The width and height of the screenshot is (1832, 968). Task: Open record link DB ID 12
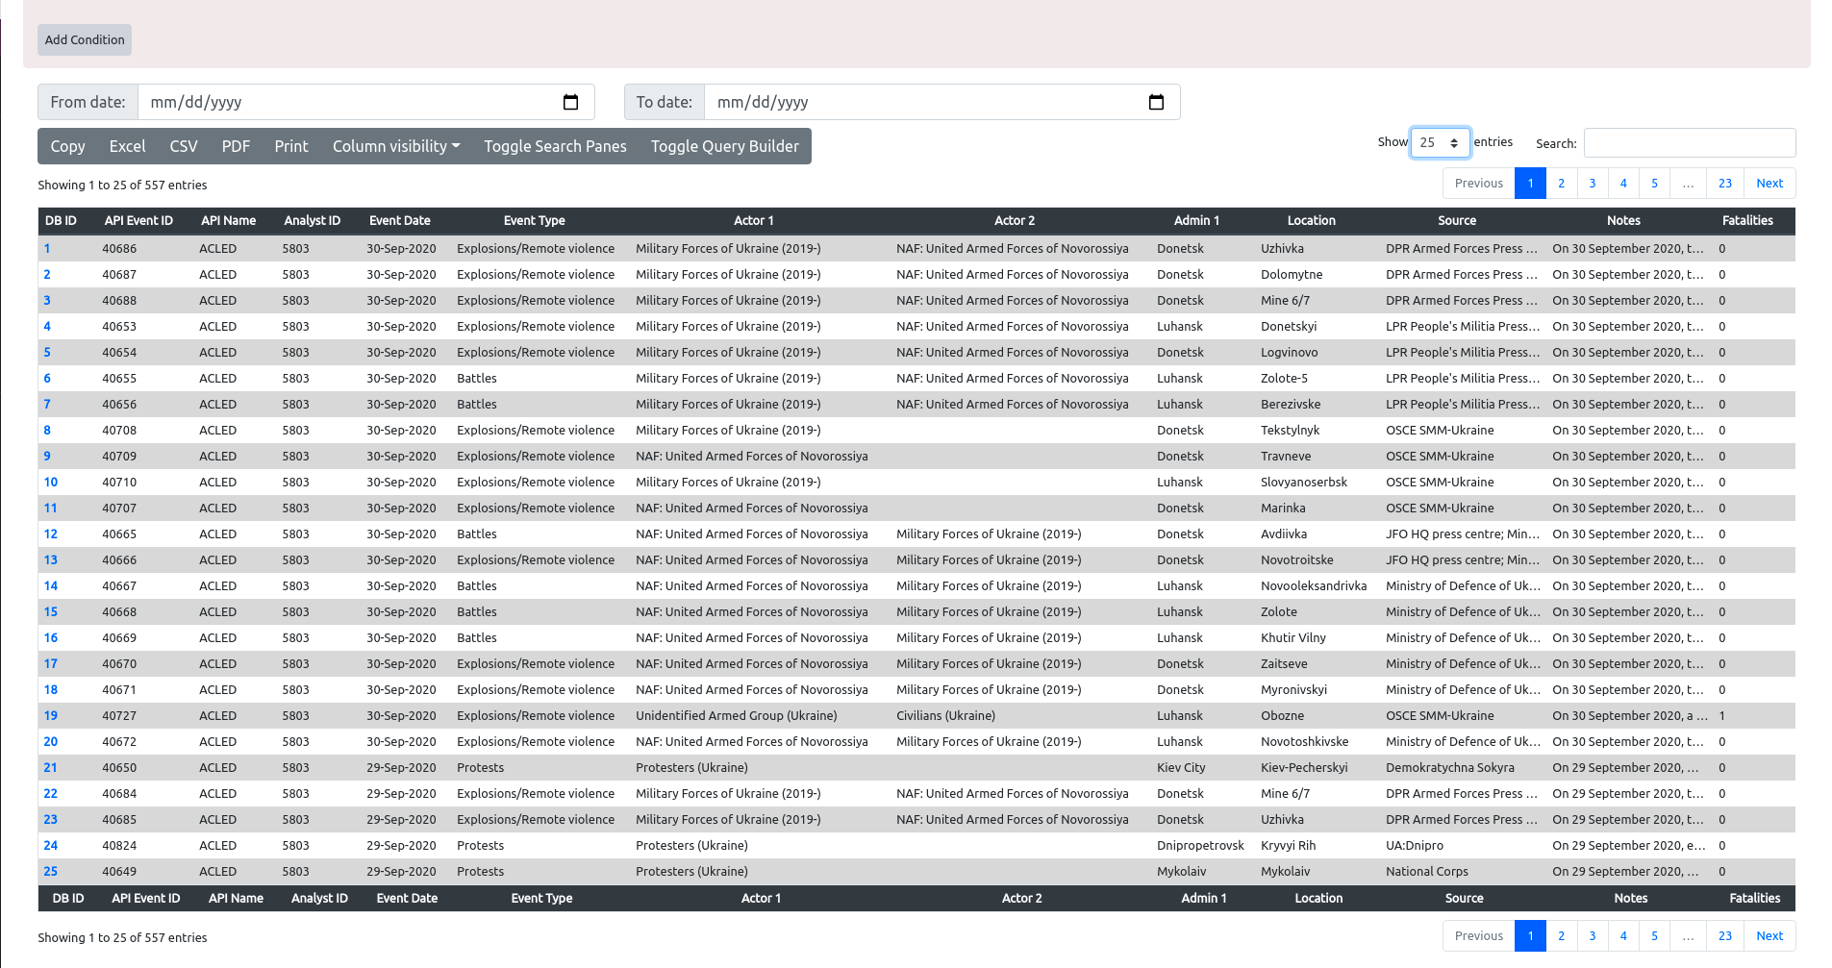coord(51,534)
